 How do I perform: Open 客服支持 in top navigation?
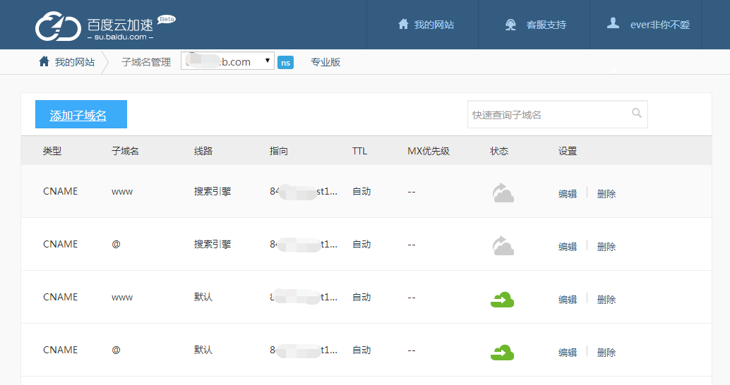click(537, 25)
